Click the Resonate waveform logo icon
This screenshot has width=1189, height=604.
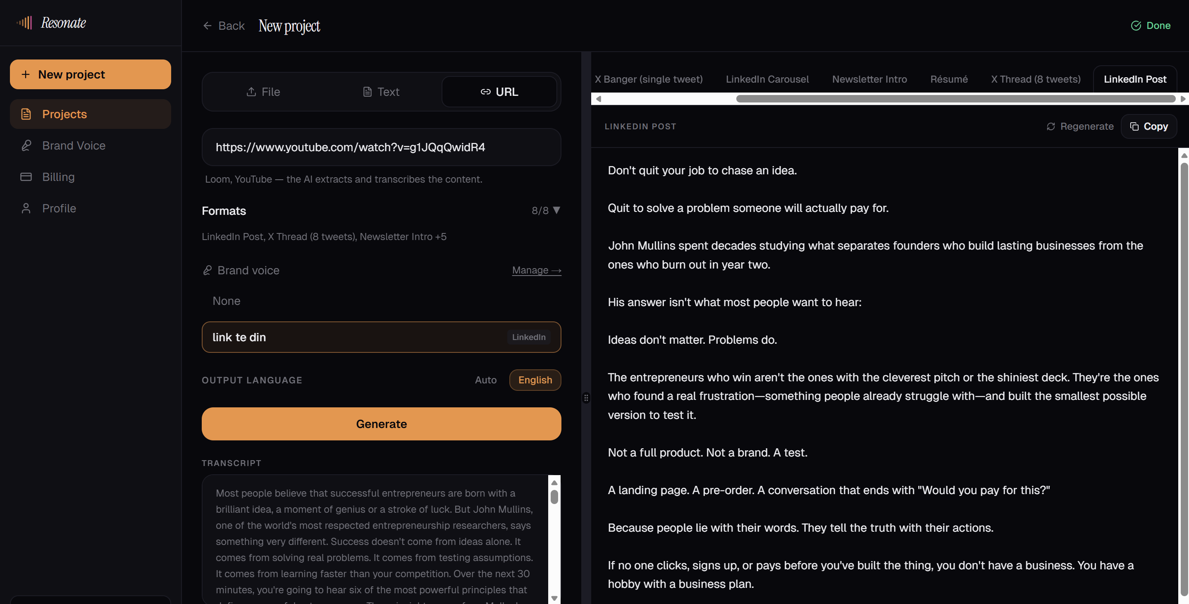(x=24, y=22)
